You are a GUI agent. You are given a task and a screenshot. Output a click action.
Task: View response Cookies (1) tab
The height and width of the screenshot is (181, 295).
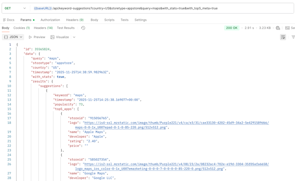(x=22, y=28)
